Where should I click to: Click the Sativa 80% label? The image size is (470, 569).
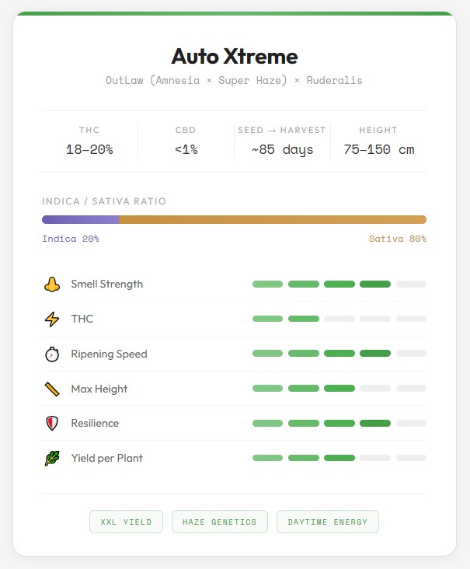coord(397,239)
